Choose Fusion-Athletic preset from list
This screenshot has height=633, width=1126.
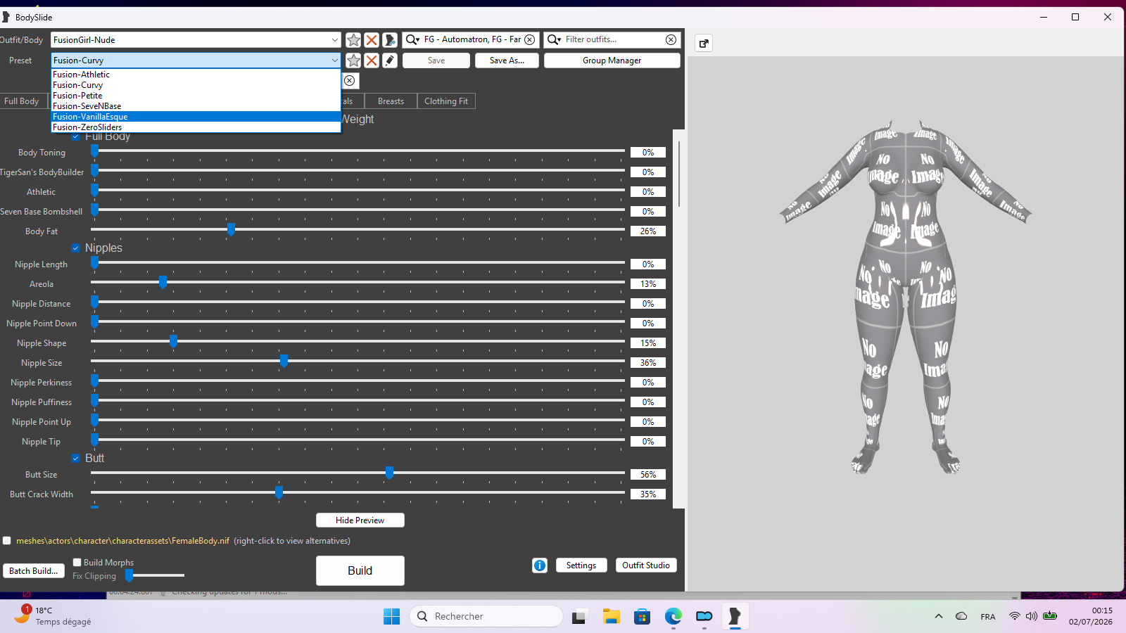click(x=196, y=75)
